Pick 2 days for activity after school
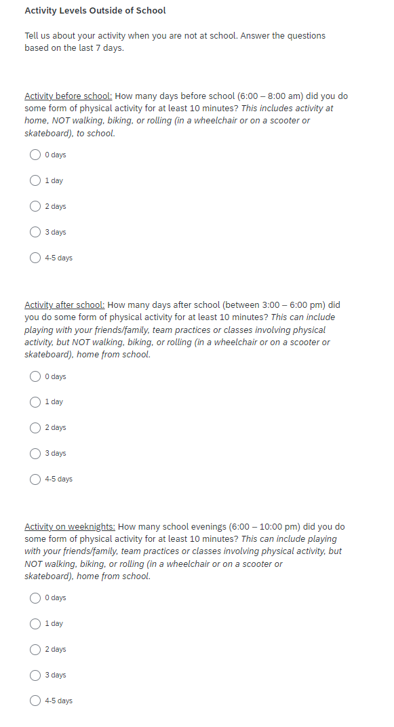Image resolution: width=394 pixels, height=727 pixels. pyautogui.click(x=35, y=427)
